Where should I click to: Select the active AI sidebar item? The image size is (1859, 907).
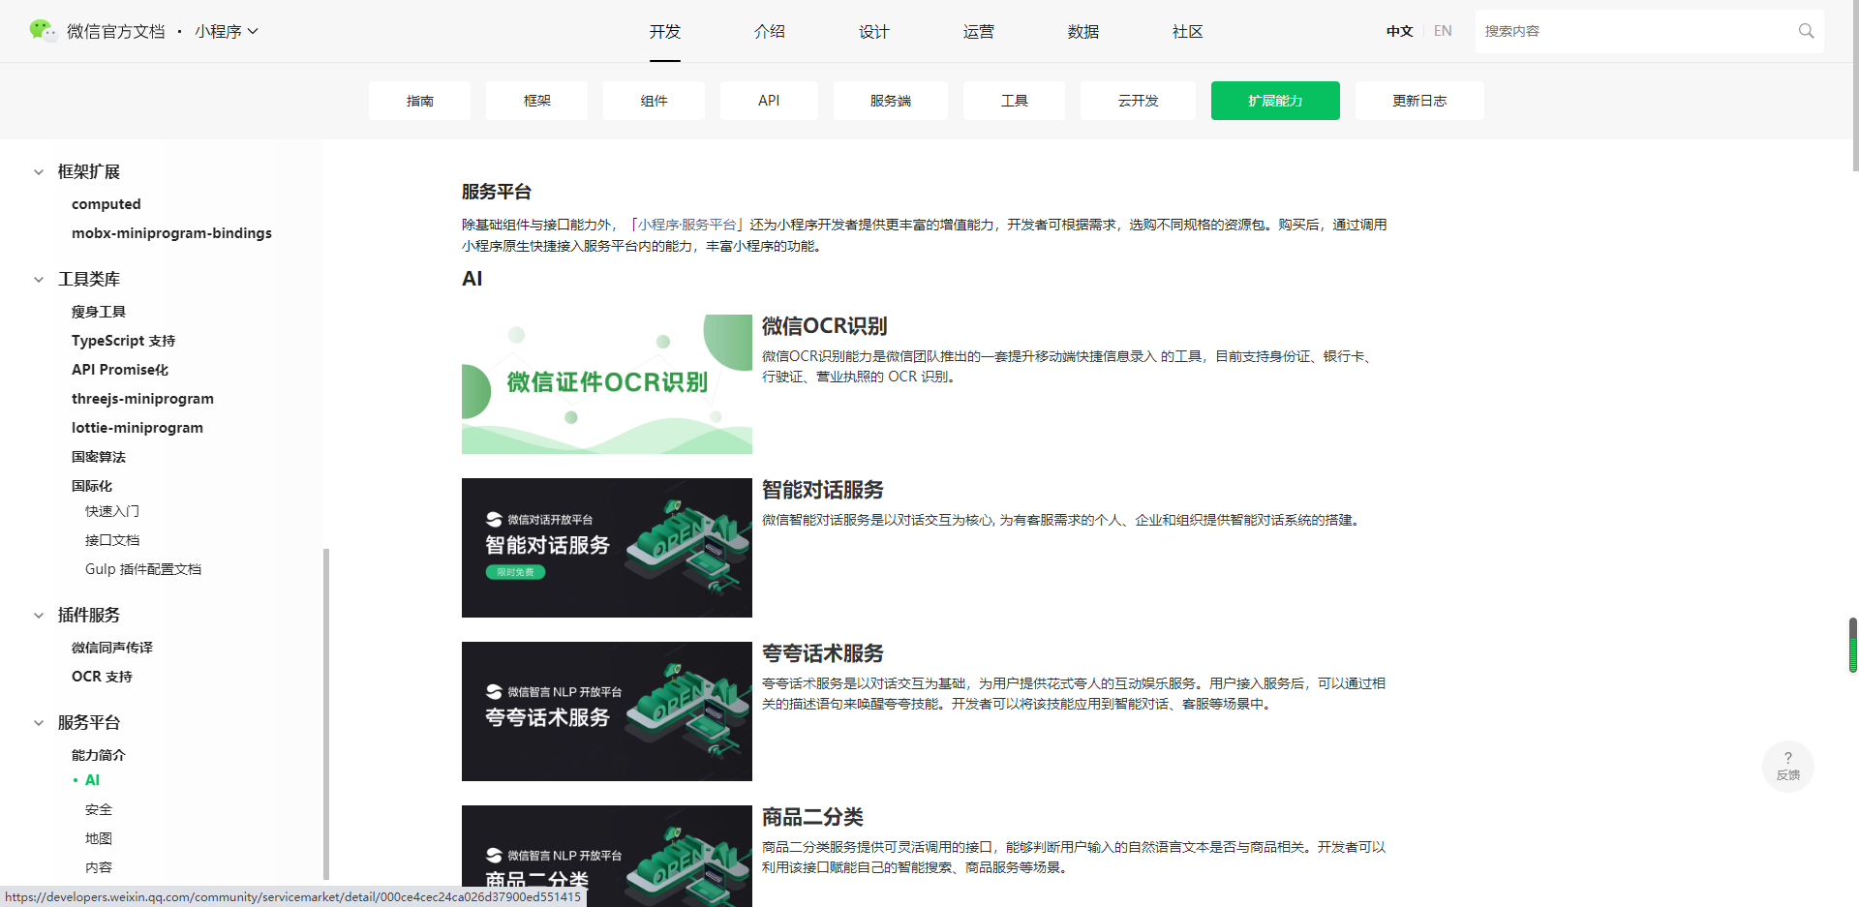(x=92, y=780)
